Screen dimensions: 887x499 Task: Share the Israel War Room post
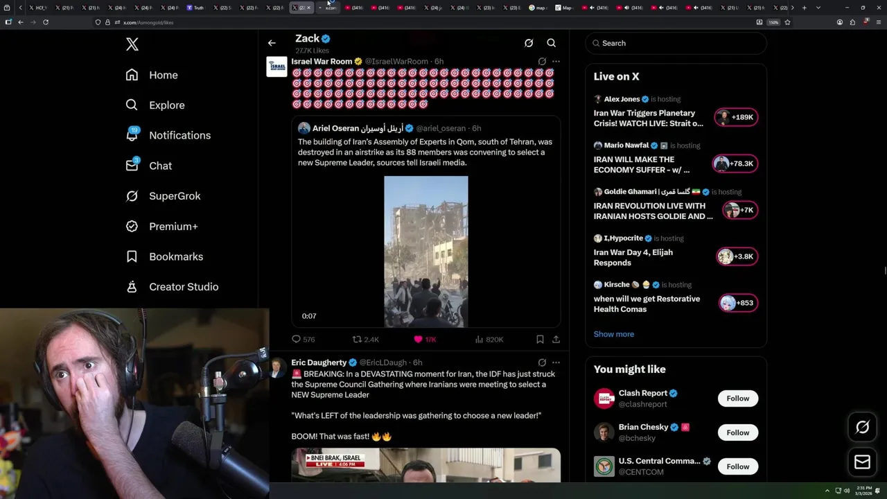556,340
